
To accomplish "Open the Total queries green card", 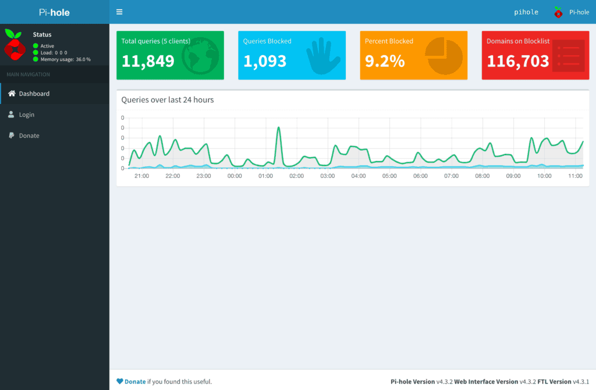I will [x=170, y=55].
